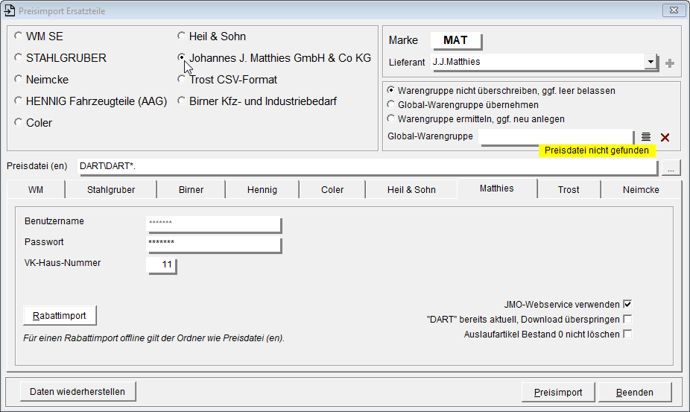Click the Beenden button

[x=635, y=392]
